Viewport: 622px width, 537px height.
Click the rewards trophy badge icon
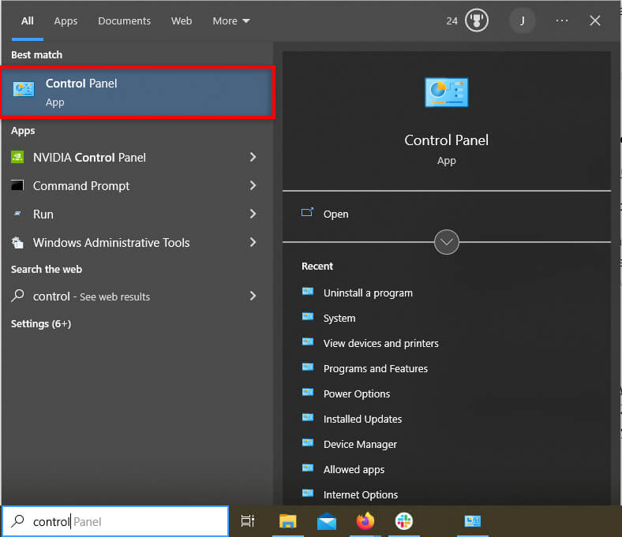476,21
